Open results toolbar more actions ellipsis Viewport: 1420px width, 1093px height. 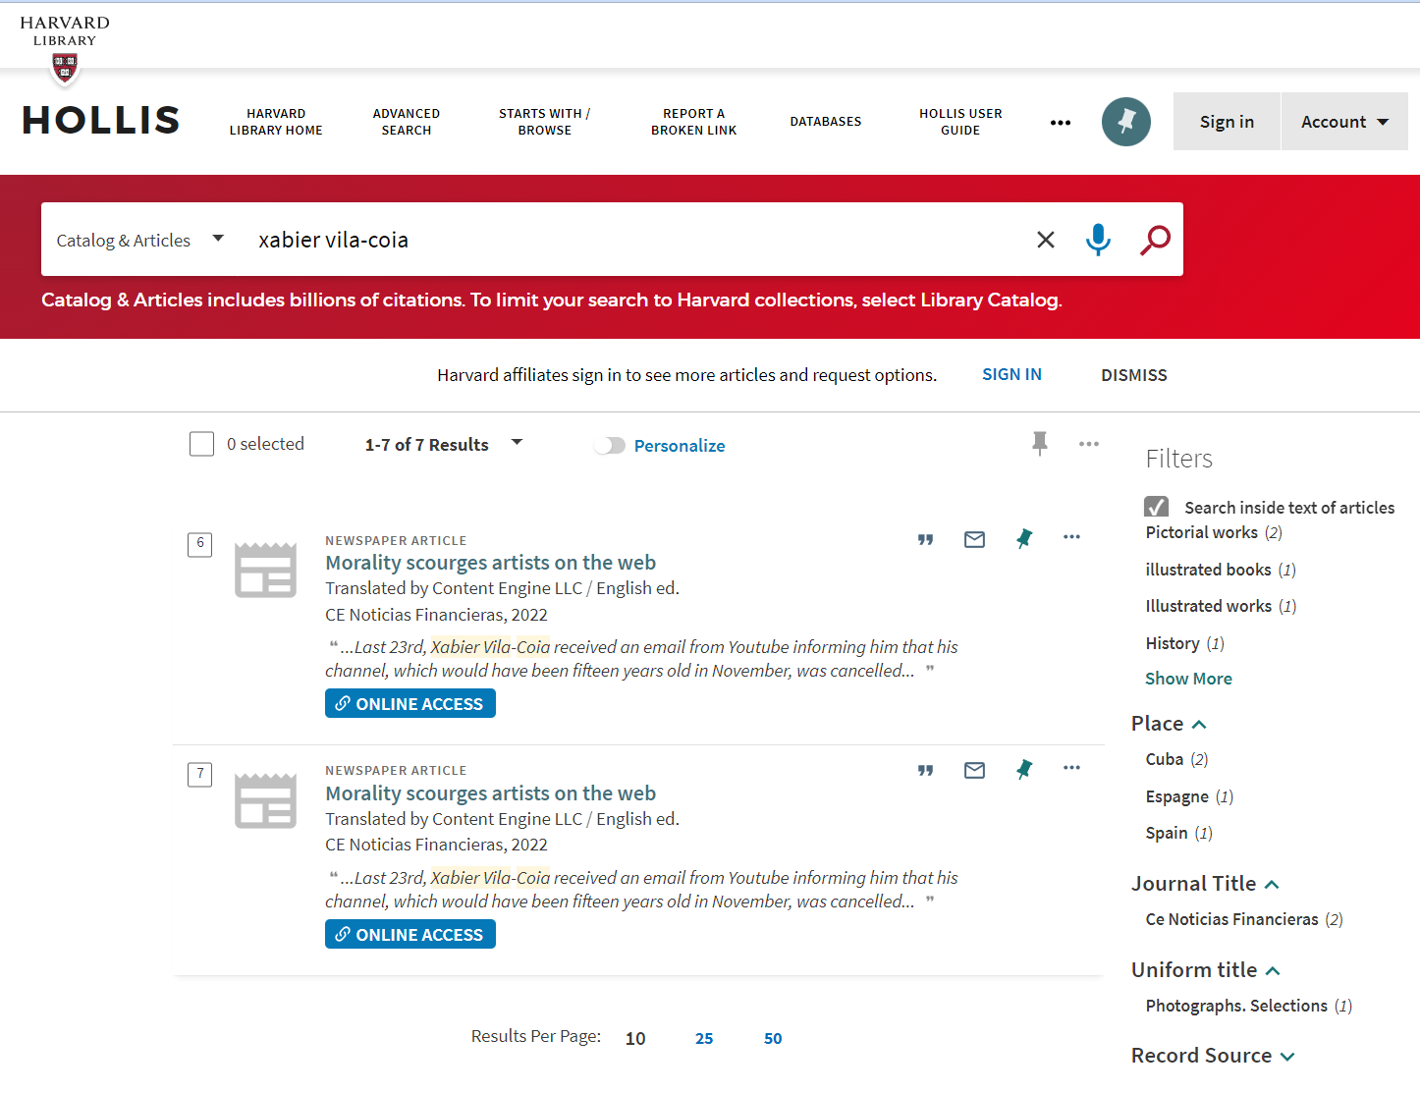tap(1089, 444)
